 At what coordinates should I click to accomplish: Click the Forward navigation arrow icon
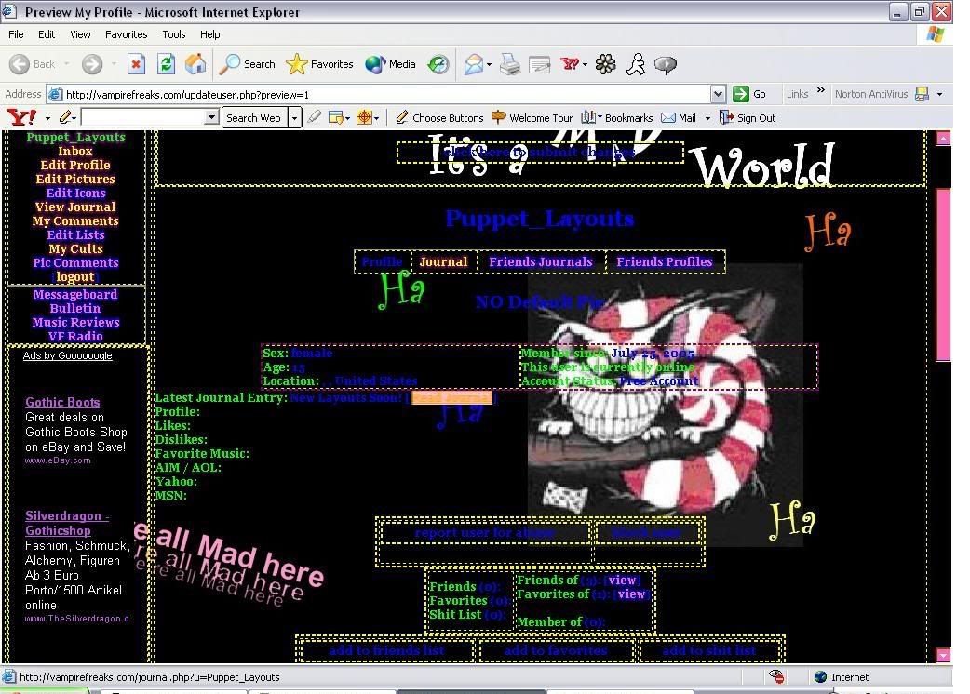[x=92, y=64]
